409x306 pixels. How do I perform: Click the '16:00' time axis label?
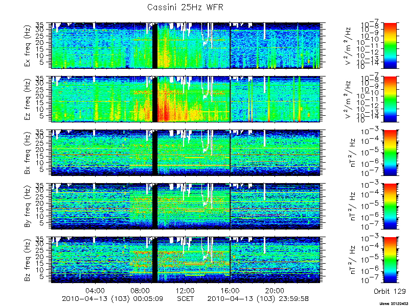click(x=231, y=290)
